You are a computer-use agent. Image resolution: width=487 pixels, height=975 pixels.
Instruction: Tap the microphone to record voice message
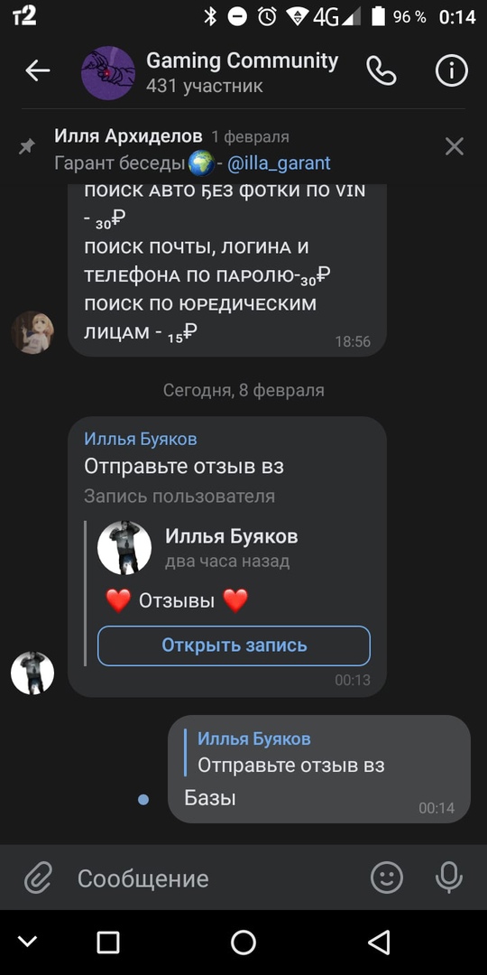[x=448, y=878]
